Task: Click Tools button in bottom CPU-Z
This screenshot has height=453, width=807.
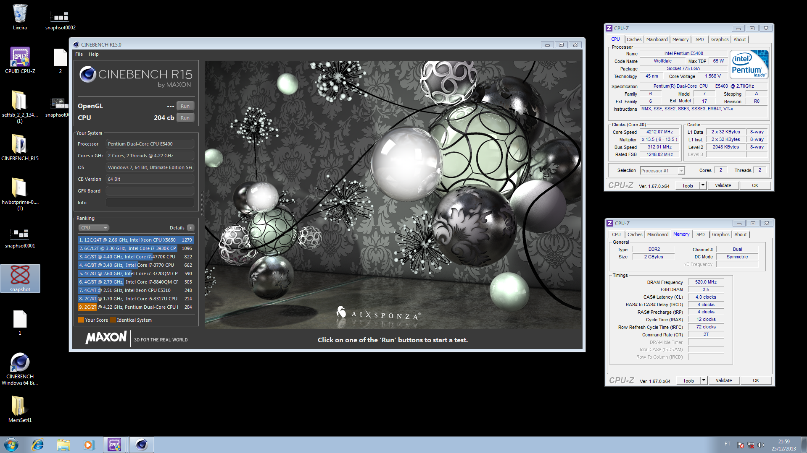Action: pyautogui.click(x=688, y=381)
